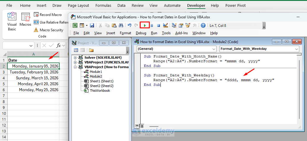Switch to the Power Pivot tab
Viewport: 307px width, 141px height.
[x=235, y=5]
